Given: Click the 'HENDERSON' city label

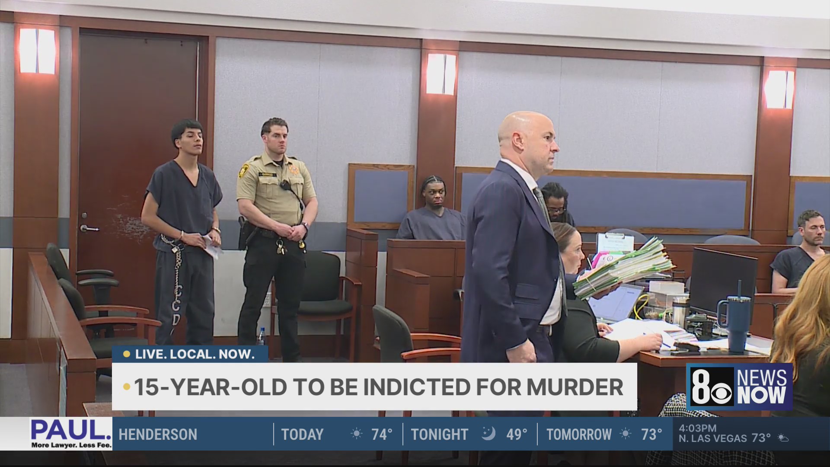Looking at the screenshot, I should pyautogui.click(x=158, y=434).
